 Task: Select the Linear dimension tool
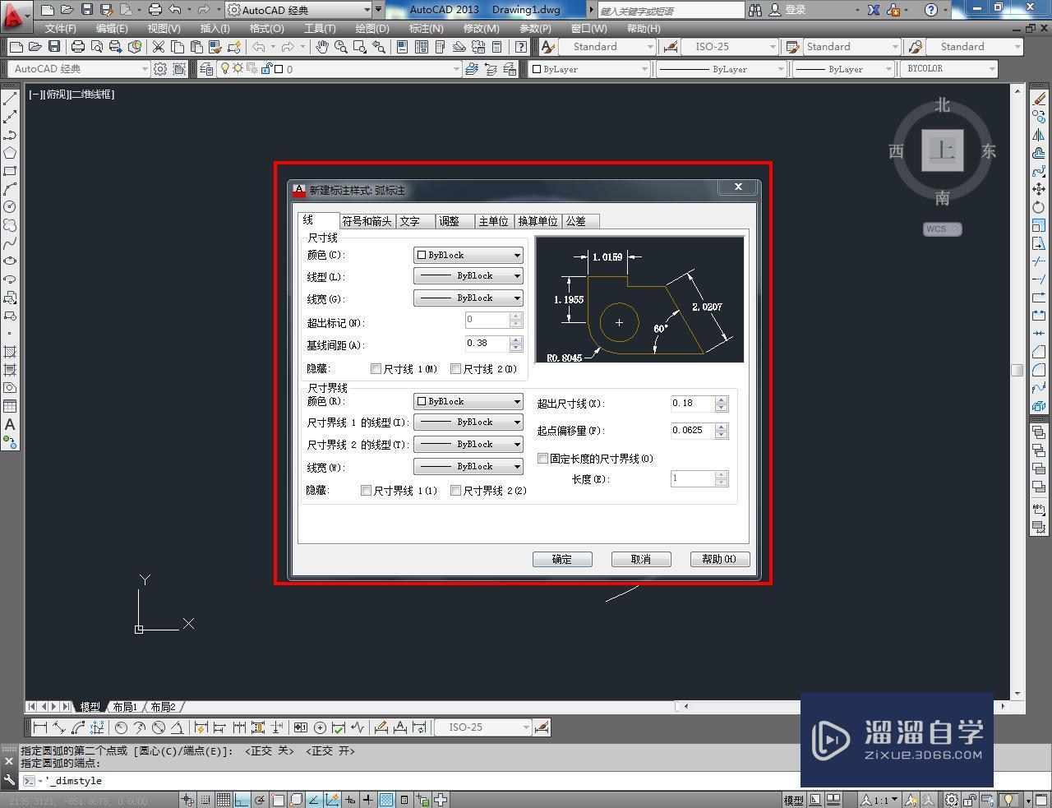tap(40, 727)
